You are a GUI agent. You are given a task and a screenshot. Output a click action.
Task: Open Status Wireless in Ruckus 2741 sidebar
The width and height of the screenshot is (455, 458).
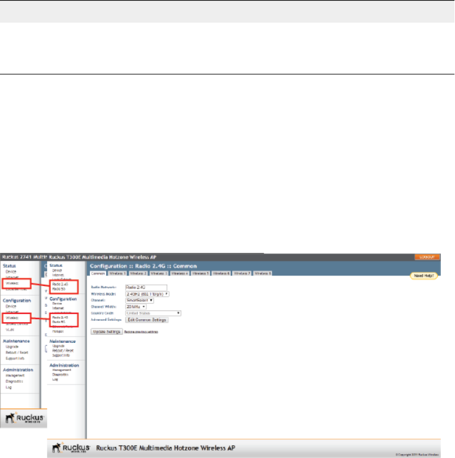12,283
